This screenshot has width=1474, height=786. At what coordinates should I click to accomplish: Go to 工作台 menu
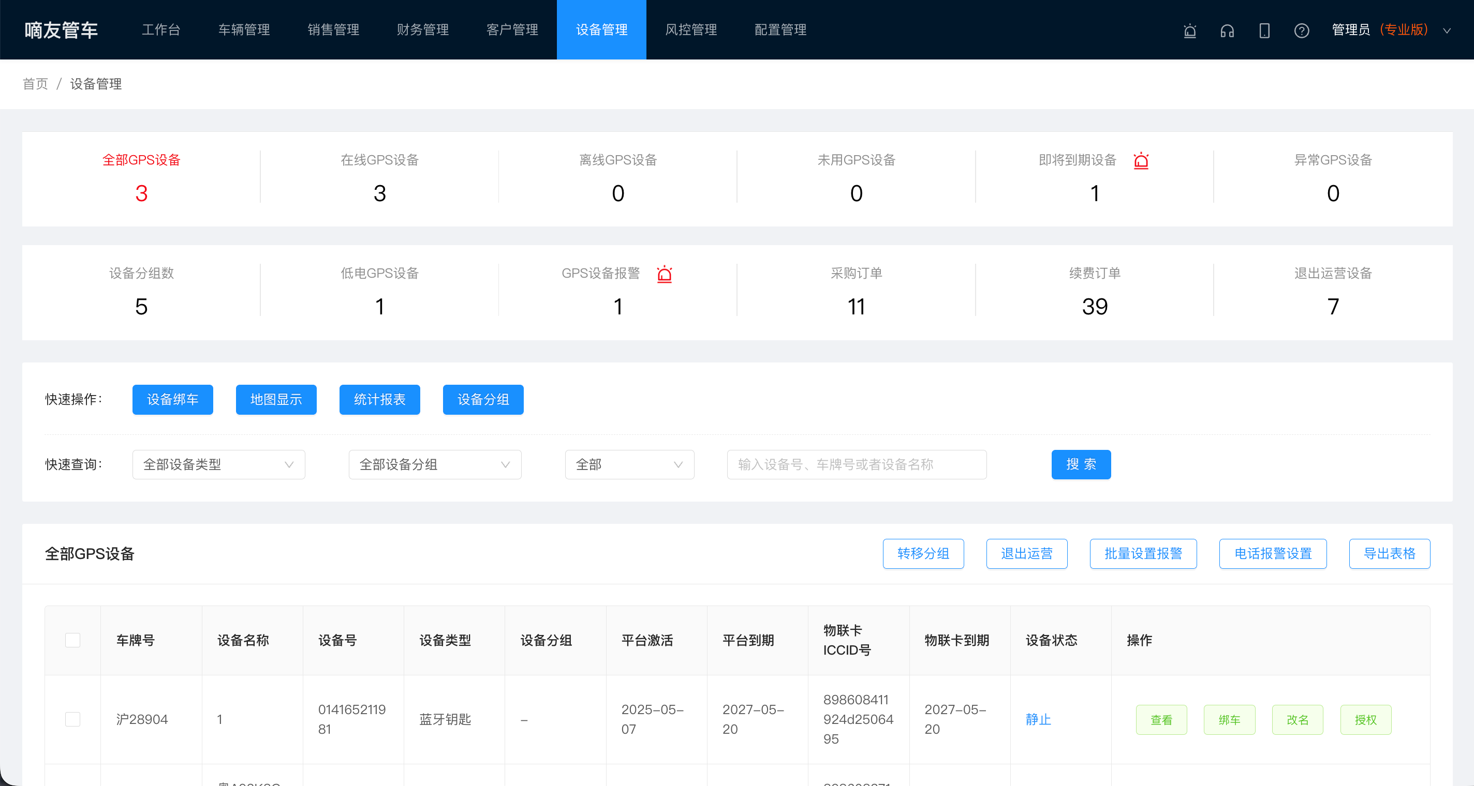161,29
